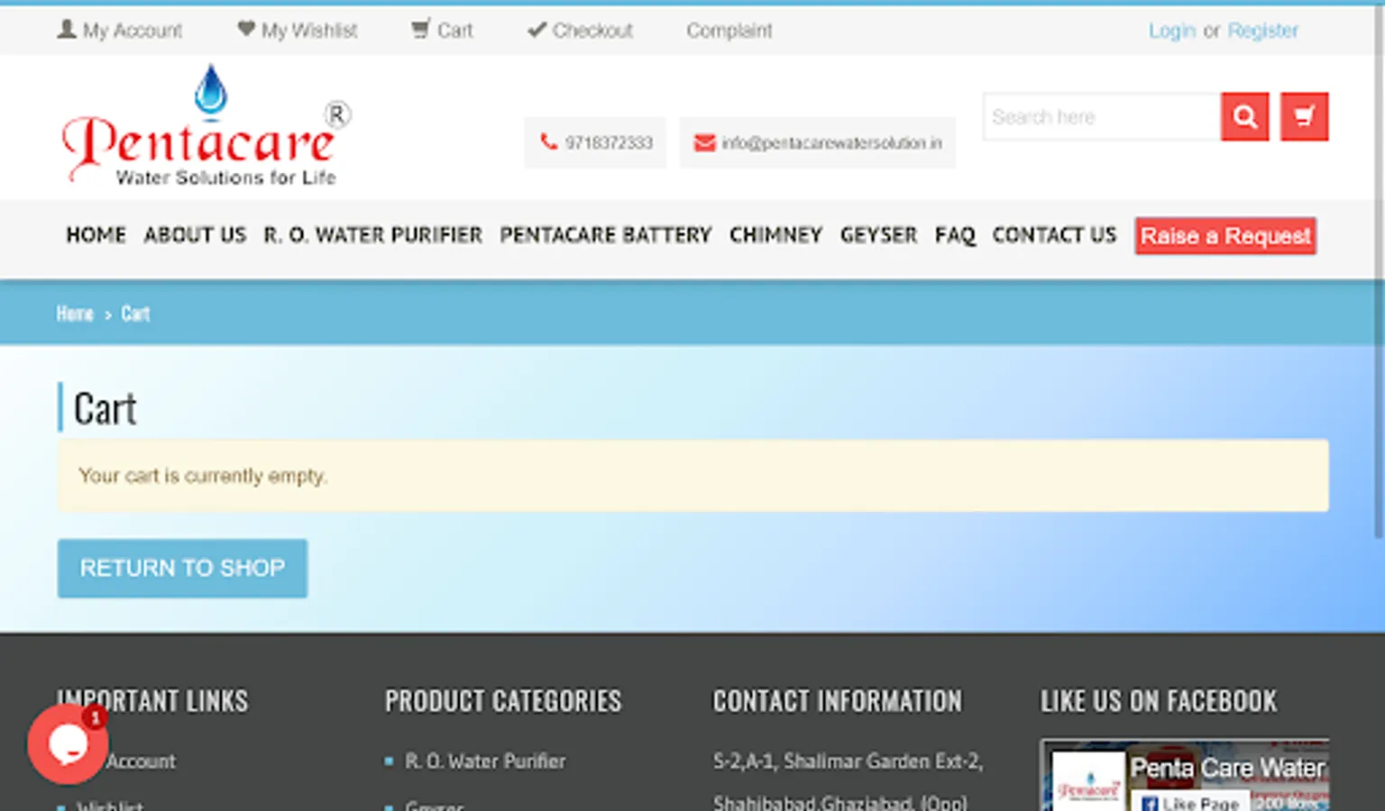Click the 'PRODUCT CATEGORIES' footer heading
1385x811 pixels.
503,701
